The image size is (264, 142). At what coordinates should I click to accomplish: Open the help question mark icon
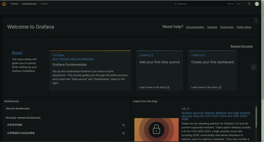(x=249, y=4)
